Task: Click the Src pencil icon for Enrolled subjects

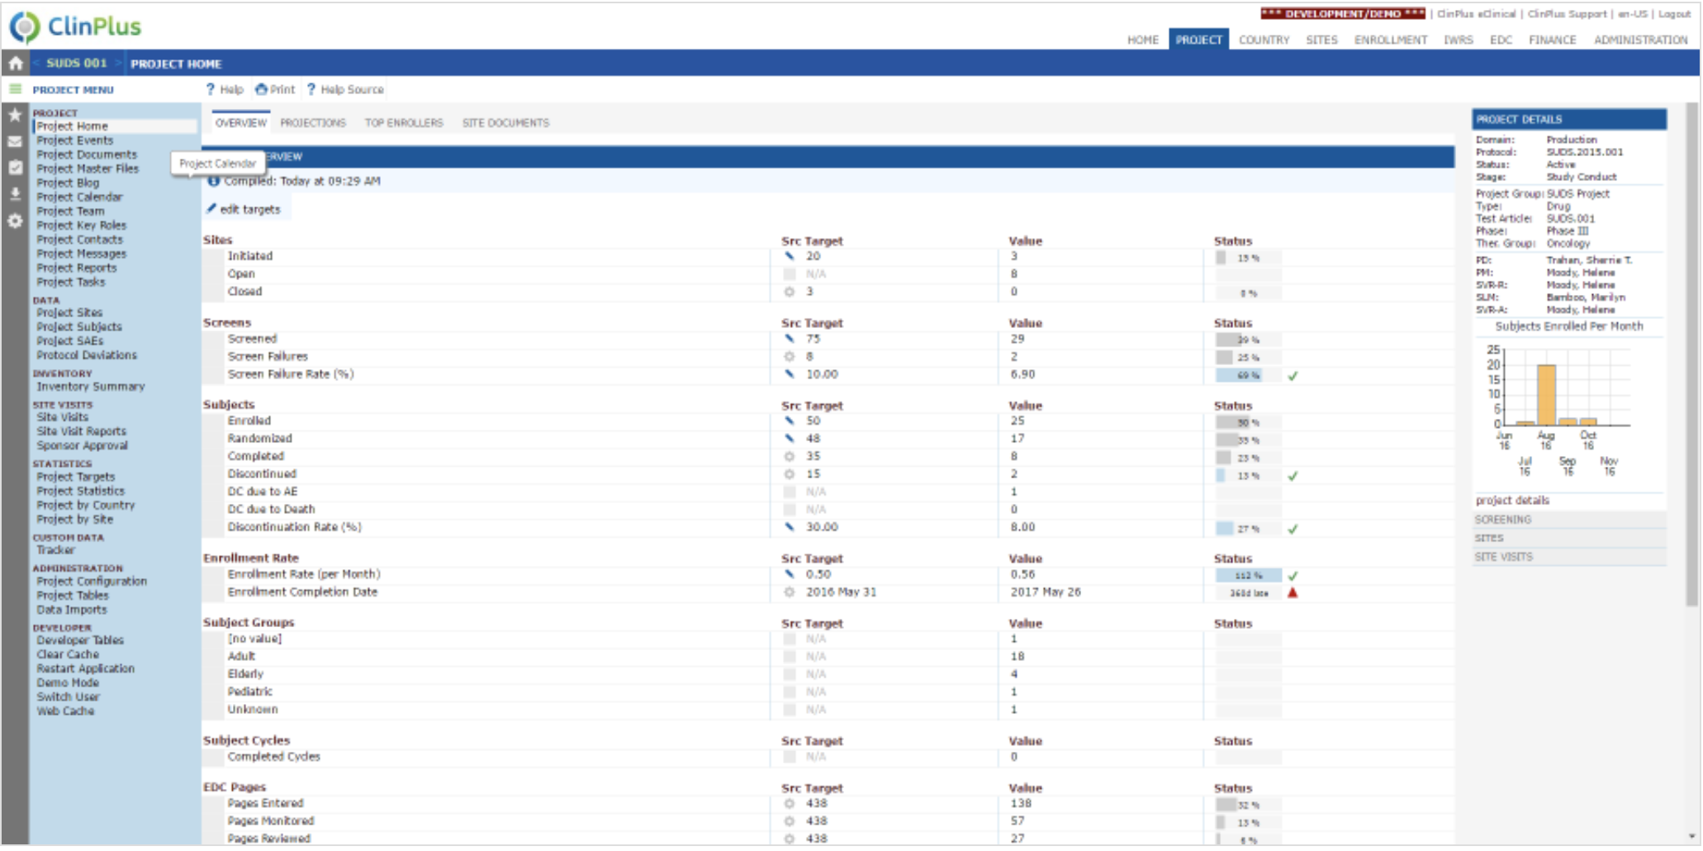Action: pyautogui.click(x=790, y=421)
